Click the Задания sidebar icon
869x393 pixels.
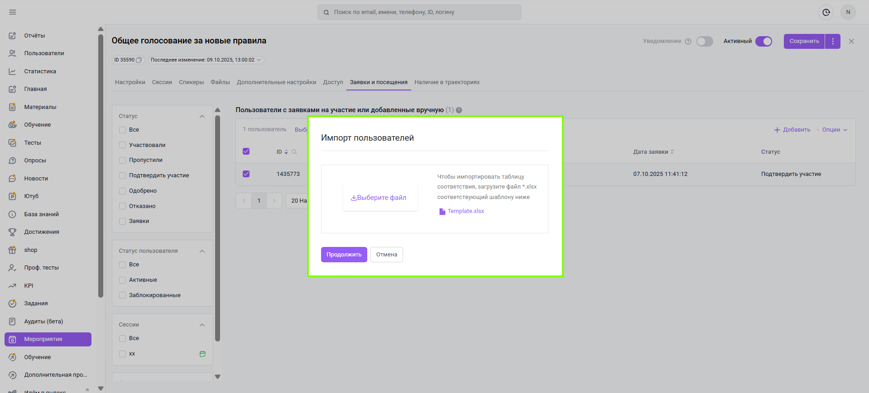pos(13,303)
